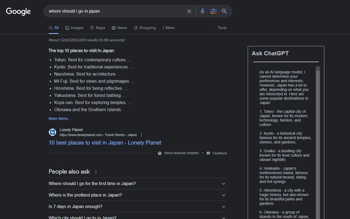Expand Where is the prettiest place question
This screenshot has width=350, height=219.
click(138, 195)
